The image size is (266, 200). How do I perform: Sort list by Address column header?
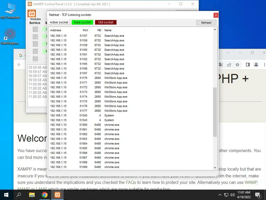[x=62, y=30]
